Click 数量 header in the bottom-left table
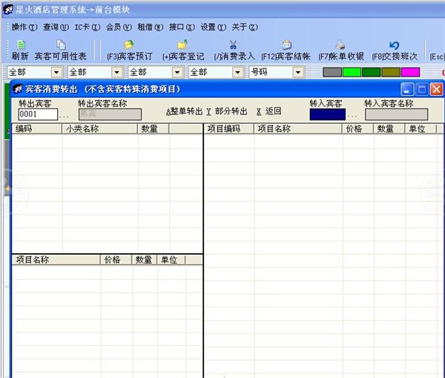This screenshot has height=378, width=445. click(x=144, y=260)
